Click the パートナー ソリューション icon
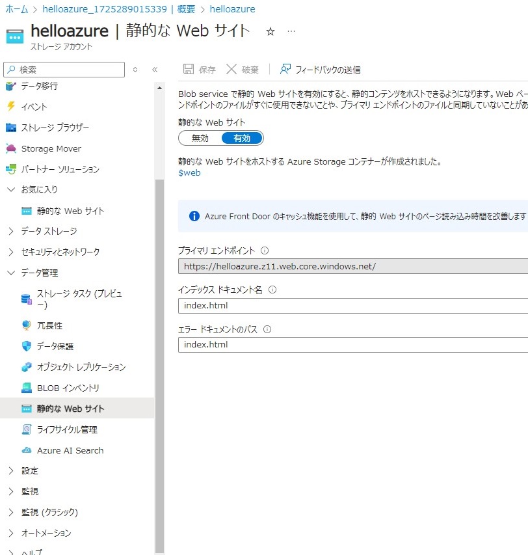Image resolution: width=528 pixels, height=555 pixels. coord(11,169)
